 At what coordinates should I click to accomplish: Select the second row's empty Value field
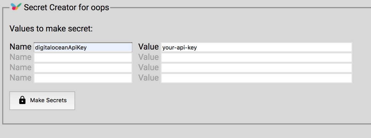[256, 58]
